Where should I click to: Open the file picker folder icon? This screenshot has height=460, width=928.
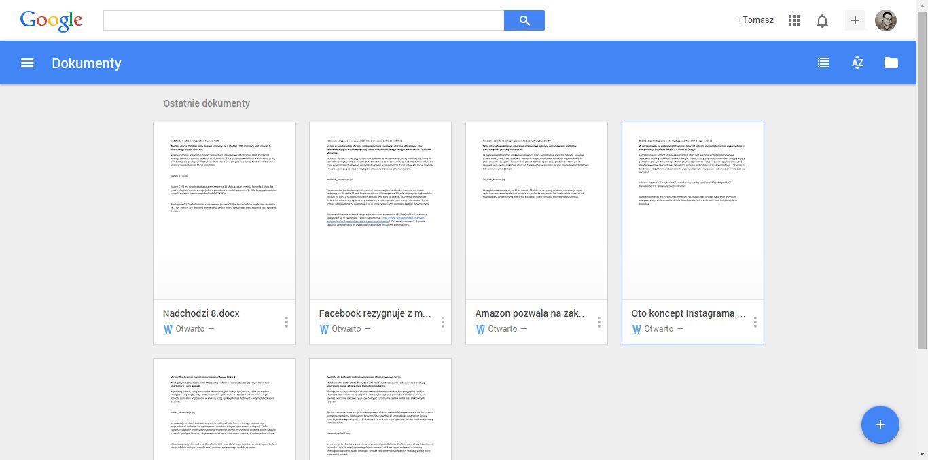pos(891,63)
